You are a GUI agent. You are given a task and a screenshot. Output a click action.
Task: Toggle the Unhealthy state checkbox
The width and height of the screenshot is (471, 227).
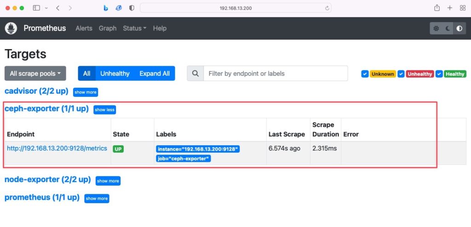pyautogui.click(x=401, y=74)
